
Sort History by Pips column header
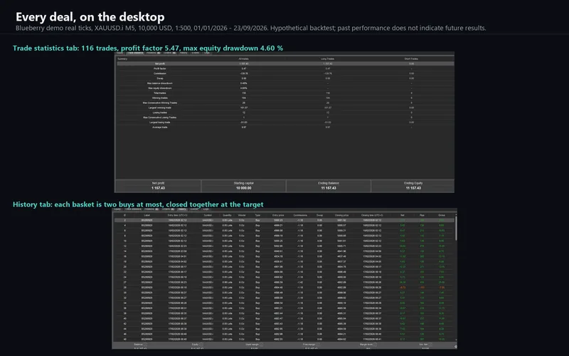tap(422, 215)
